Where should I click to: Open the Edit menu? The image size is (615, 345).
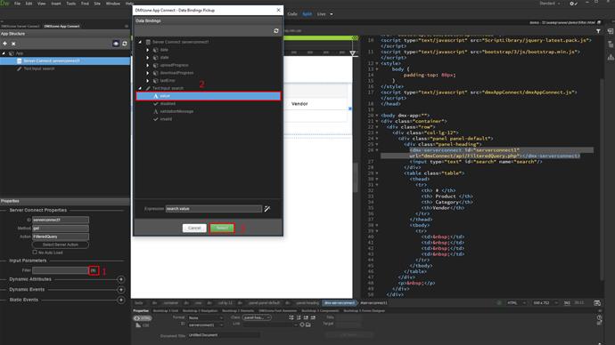click(29, 4)
